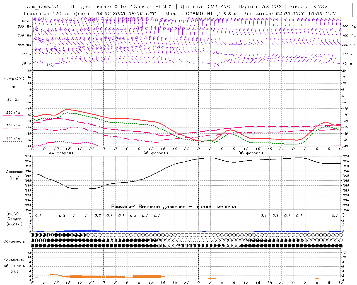Select the left 700 гПа wind level label
This screenshot has height=285, width=357.
coord(25,36)
